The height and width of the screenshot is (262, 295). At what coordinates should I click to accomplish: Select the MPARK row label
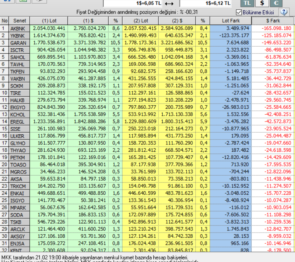pyautogui.click(x=19, y=208)
